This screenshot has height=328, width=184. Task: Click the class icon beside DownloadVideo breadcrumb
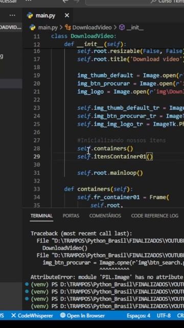[67, 27]
